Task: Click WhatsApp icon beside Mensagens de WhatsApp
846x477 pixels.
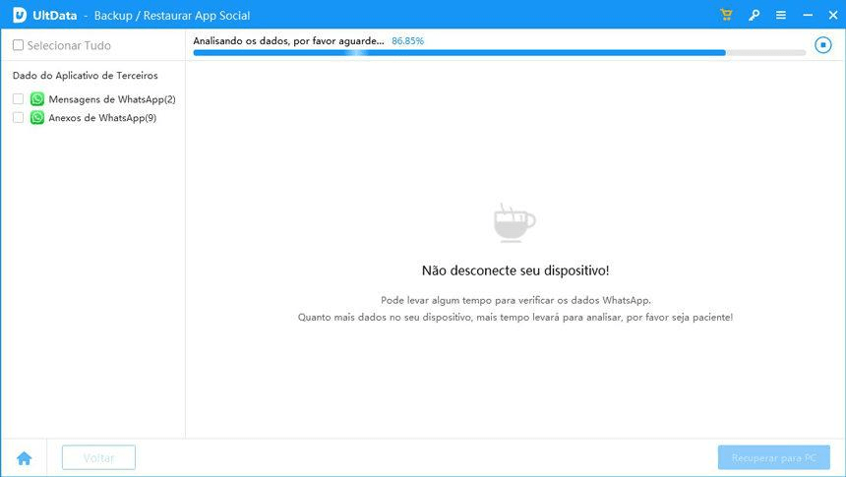Action: [x=37, y=98]
